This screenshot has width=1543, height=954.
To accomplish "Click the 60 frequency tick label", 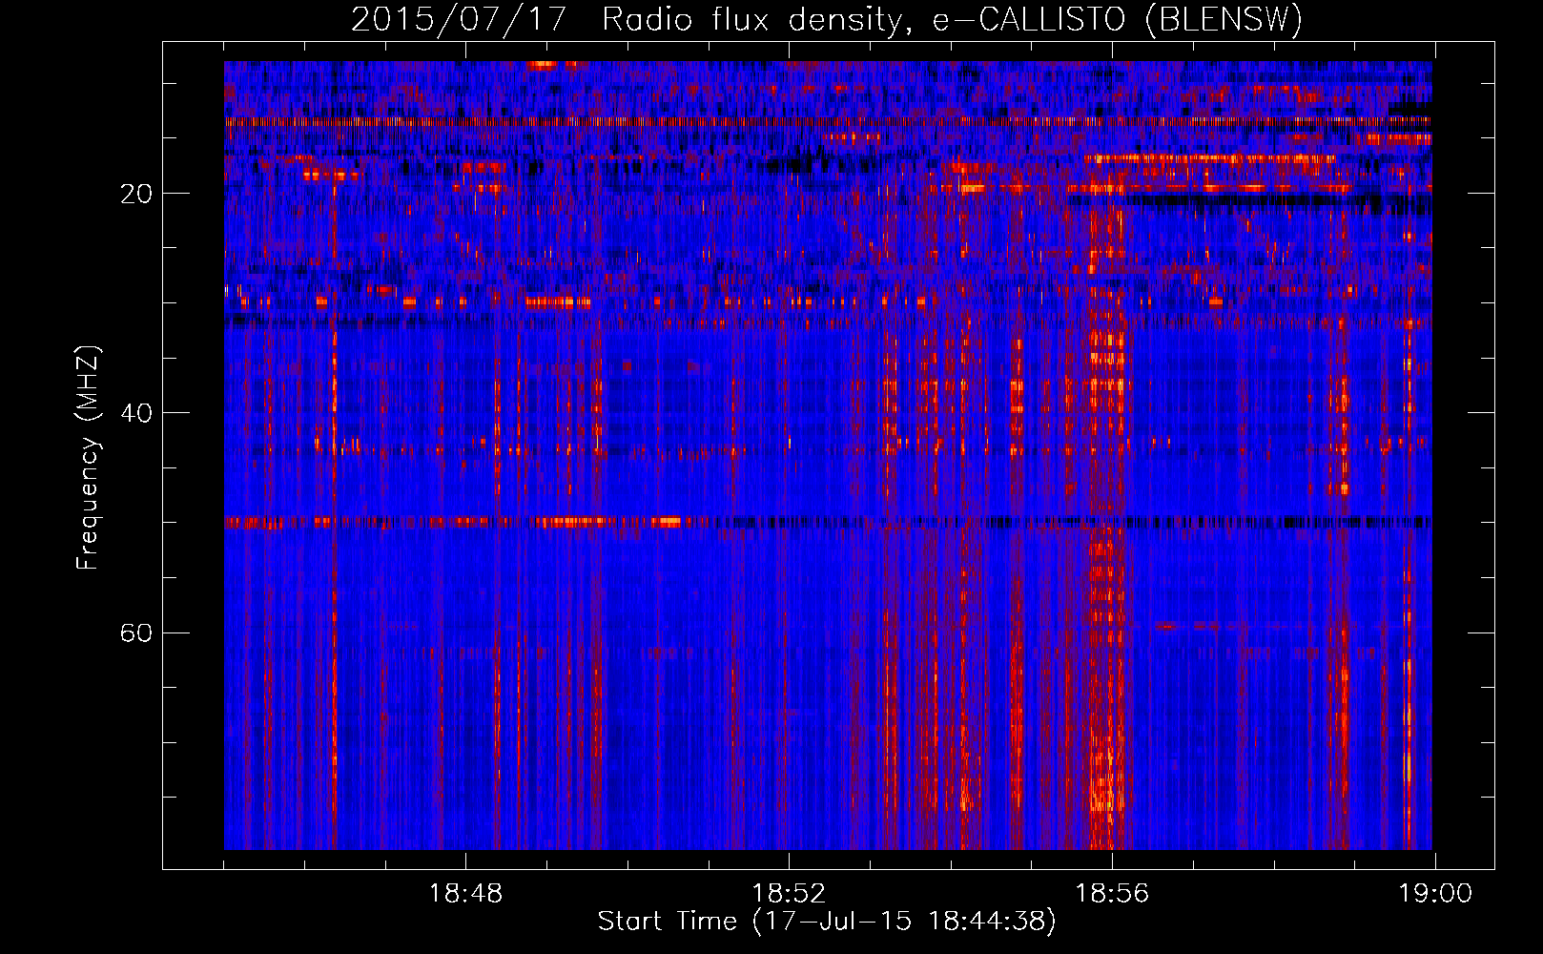I will [135, 633].
